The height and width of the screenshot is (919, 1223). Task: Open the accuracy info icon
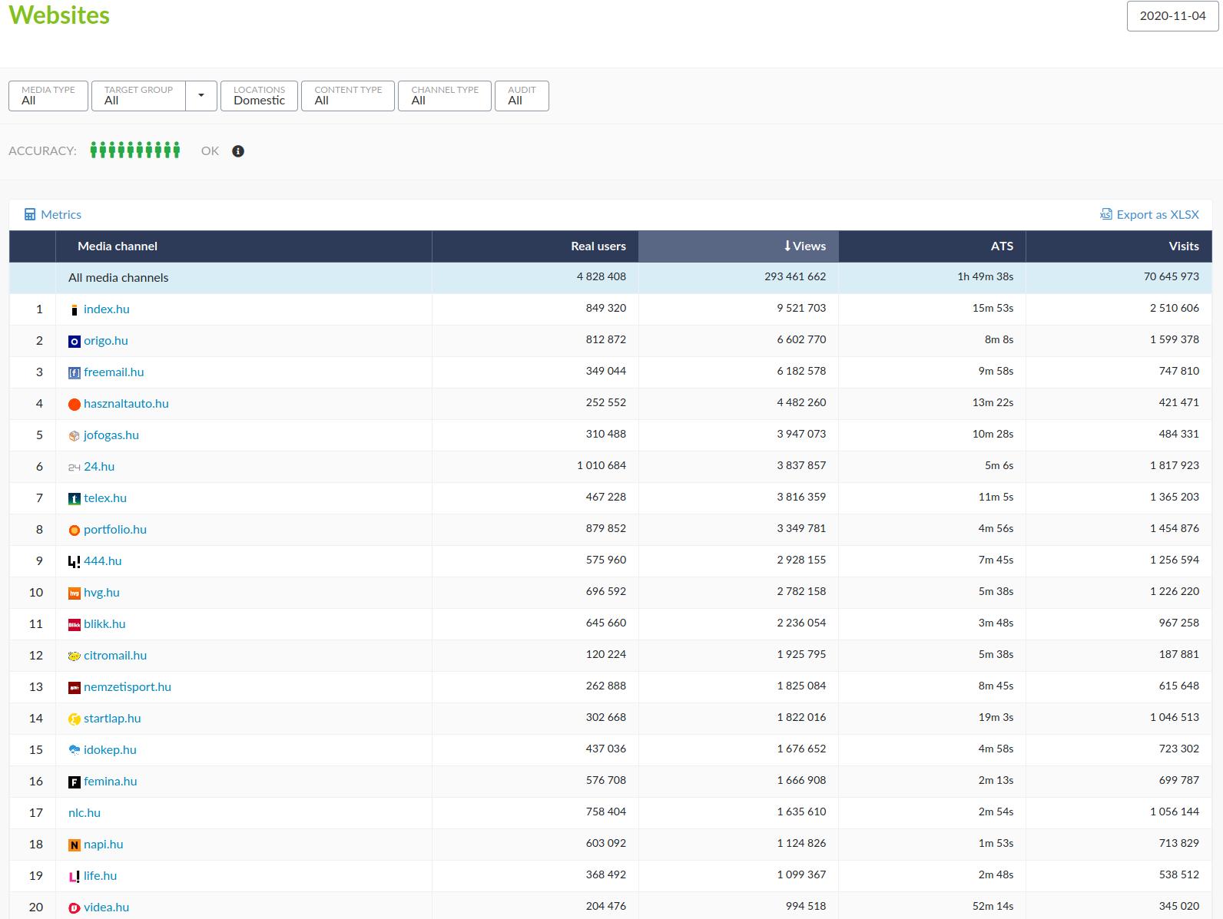coord(238,151)
